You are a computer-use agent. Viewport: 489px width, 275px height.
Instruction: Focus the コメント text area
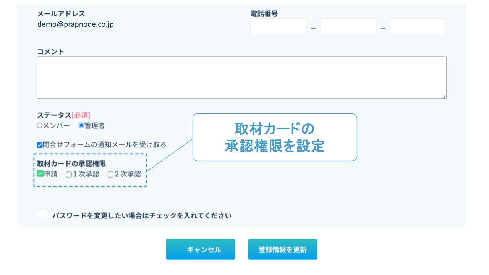[241, 78]
